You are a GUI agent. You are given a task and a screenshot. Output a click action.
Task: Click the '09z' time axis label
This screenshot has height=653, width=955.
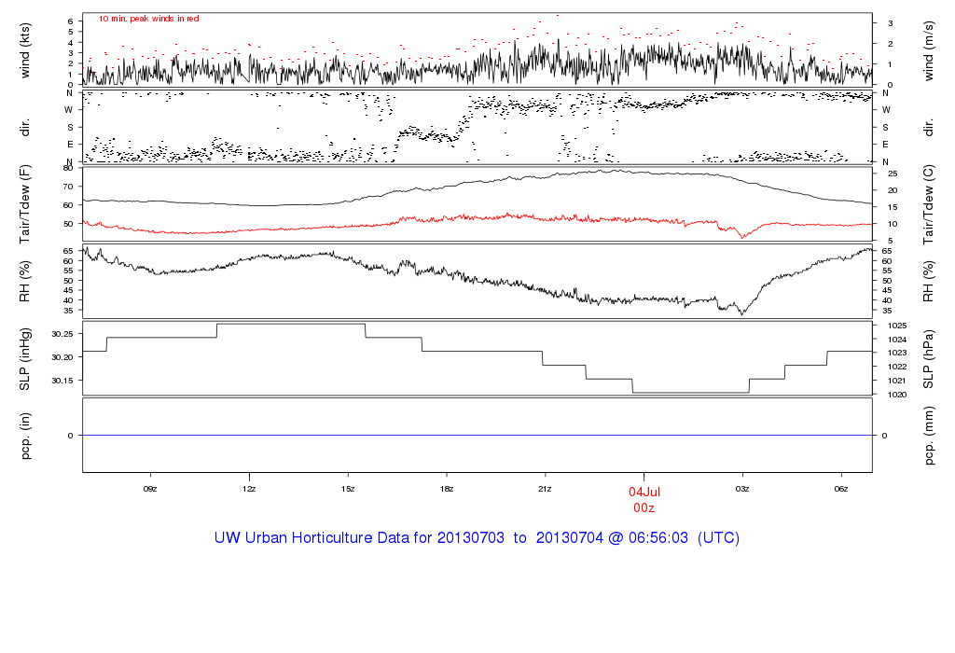150,489
